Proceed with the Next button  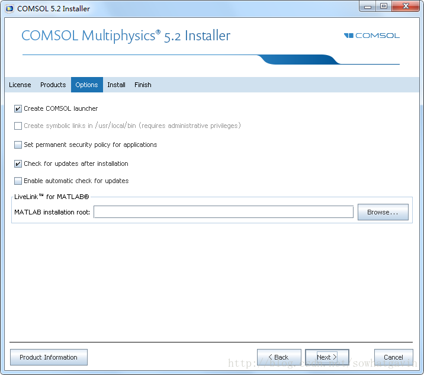tap(327, 357)
